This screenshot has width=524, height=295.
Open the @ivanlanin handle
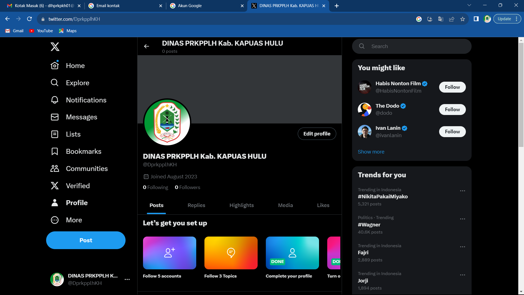[x=389, y=135]
